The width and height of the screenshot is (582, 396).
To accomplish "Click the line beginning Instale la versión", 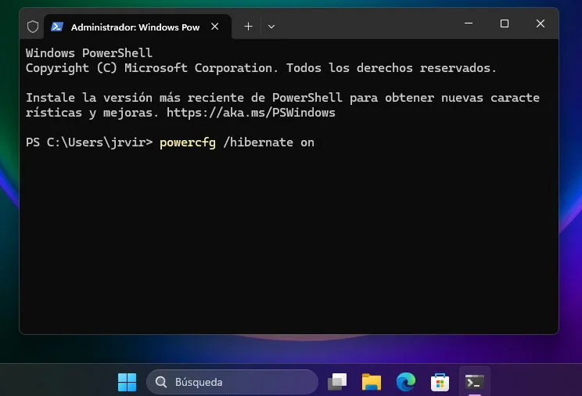I will tap(282, 98).
